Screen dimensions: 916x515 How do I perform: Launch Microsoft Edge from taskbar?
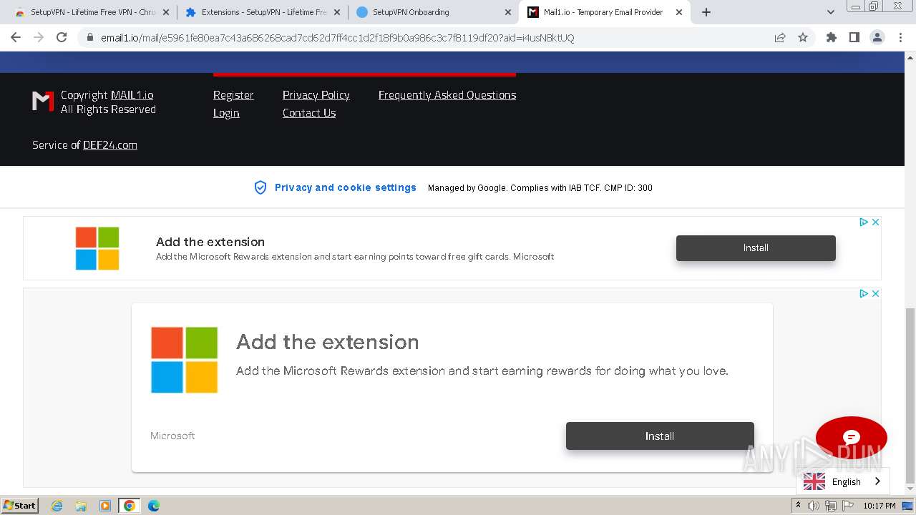coord(153,506)
